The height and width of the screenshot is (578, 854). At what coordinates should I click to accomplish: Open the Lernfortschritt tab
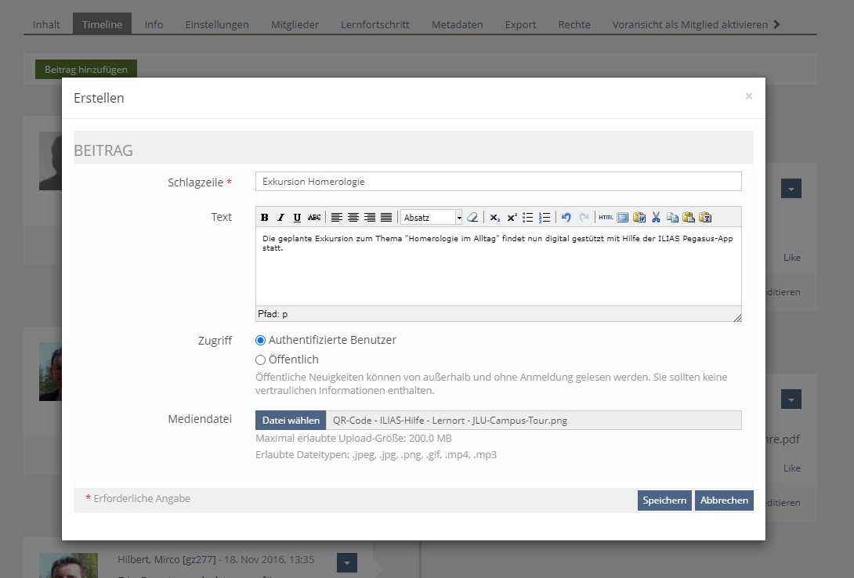click(x=375, y=24)
